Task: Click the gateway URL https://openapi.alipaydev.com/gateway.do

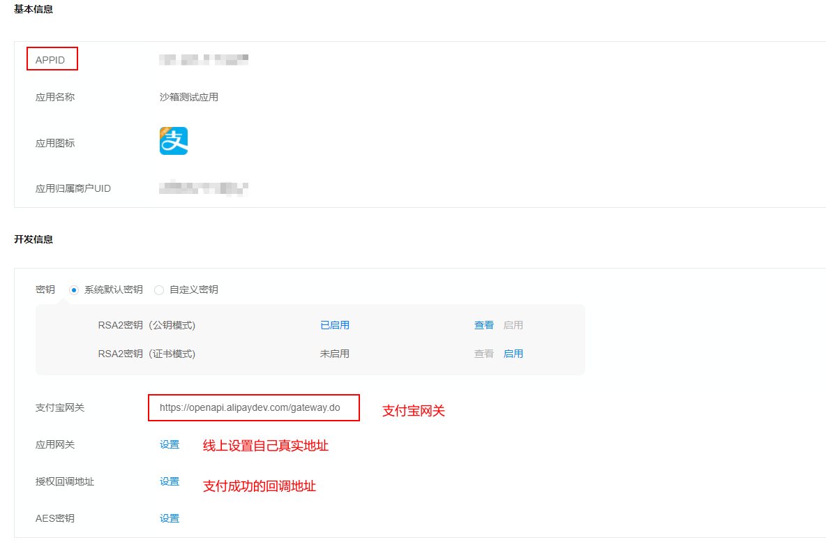Action: point(250,407)
